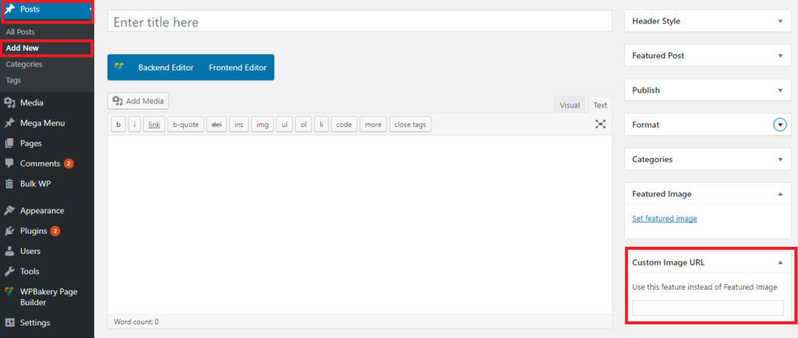798x338 pixels.
Task: Switch to Frontend Editor
Action: tap(238, 68)
